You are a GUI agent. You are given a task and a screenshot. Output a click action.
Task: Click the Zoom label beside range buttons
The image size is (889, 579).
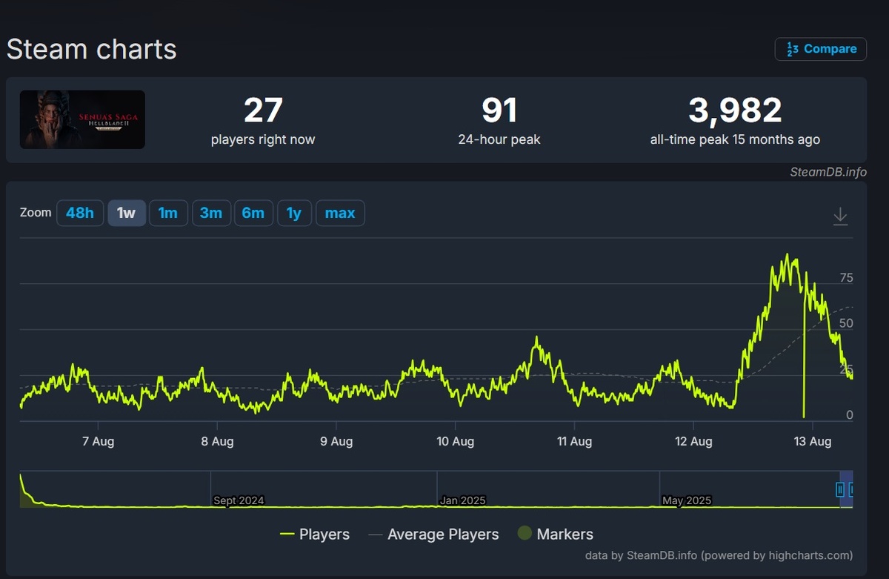[36, 213]
